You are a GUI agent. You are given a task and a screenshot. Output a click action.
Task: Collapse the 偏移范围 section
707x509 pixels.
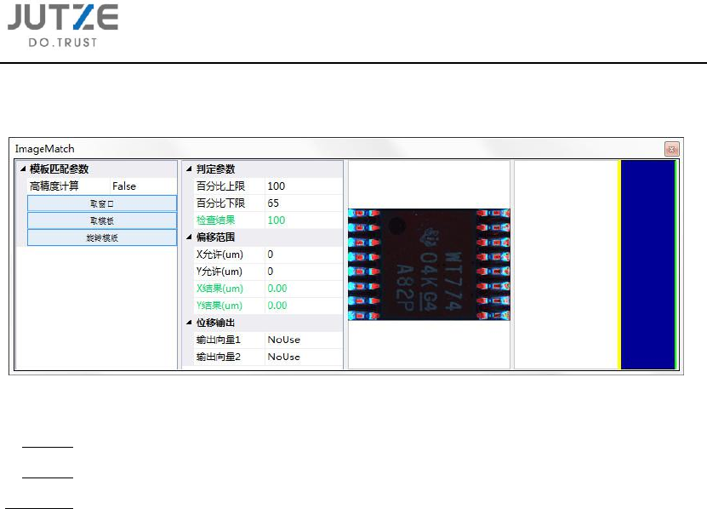[x=189, y=237]
